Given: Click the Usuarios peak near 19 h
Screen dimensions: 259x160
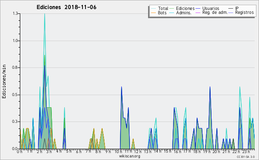Looking at the screenshot, I should pyautogui.click(x=210, y=87).
